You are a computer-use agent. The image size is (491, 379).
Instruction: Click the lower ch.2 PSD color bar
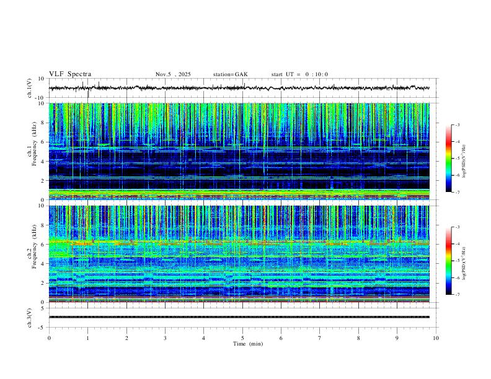[449, 261]
